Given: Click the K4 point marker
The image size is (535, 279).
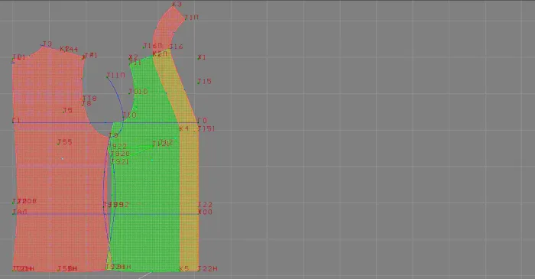Looking at the screenshot, I should point(183,128).
